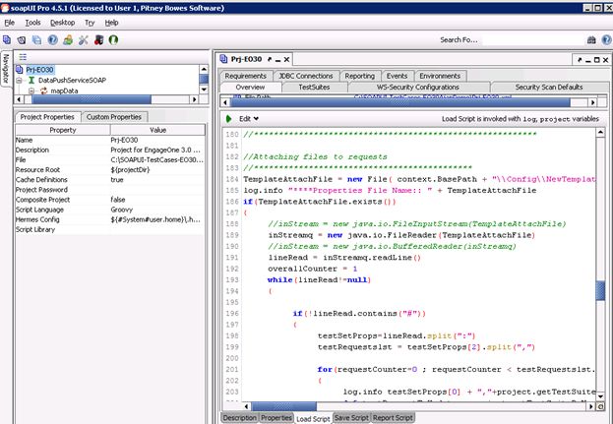Select the TestSuites tab

pos(314,88)
